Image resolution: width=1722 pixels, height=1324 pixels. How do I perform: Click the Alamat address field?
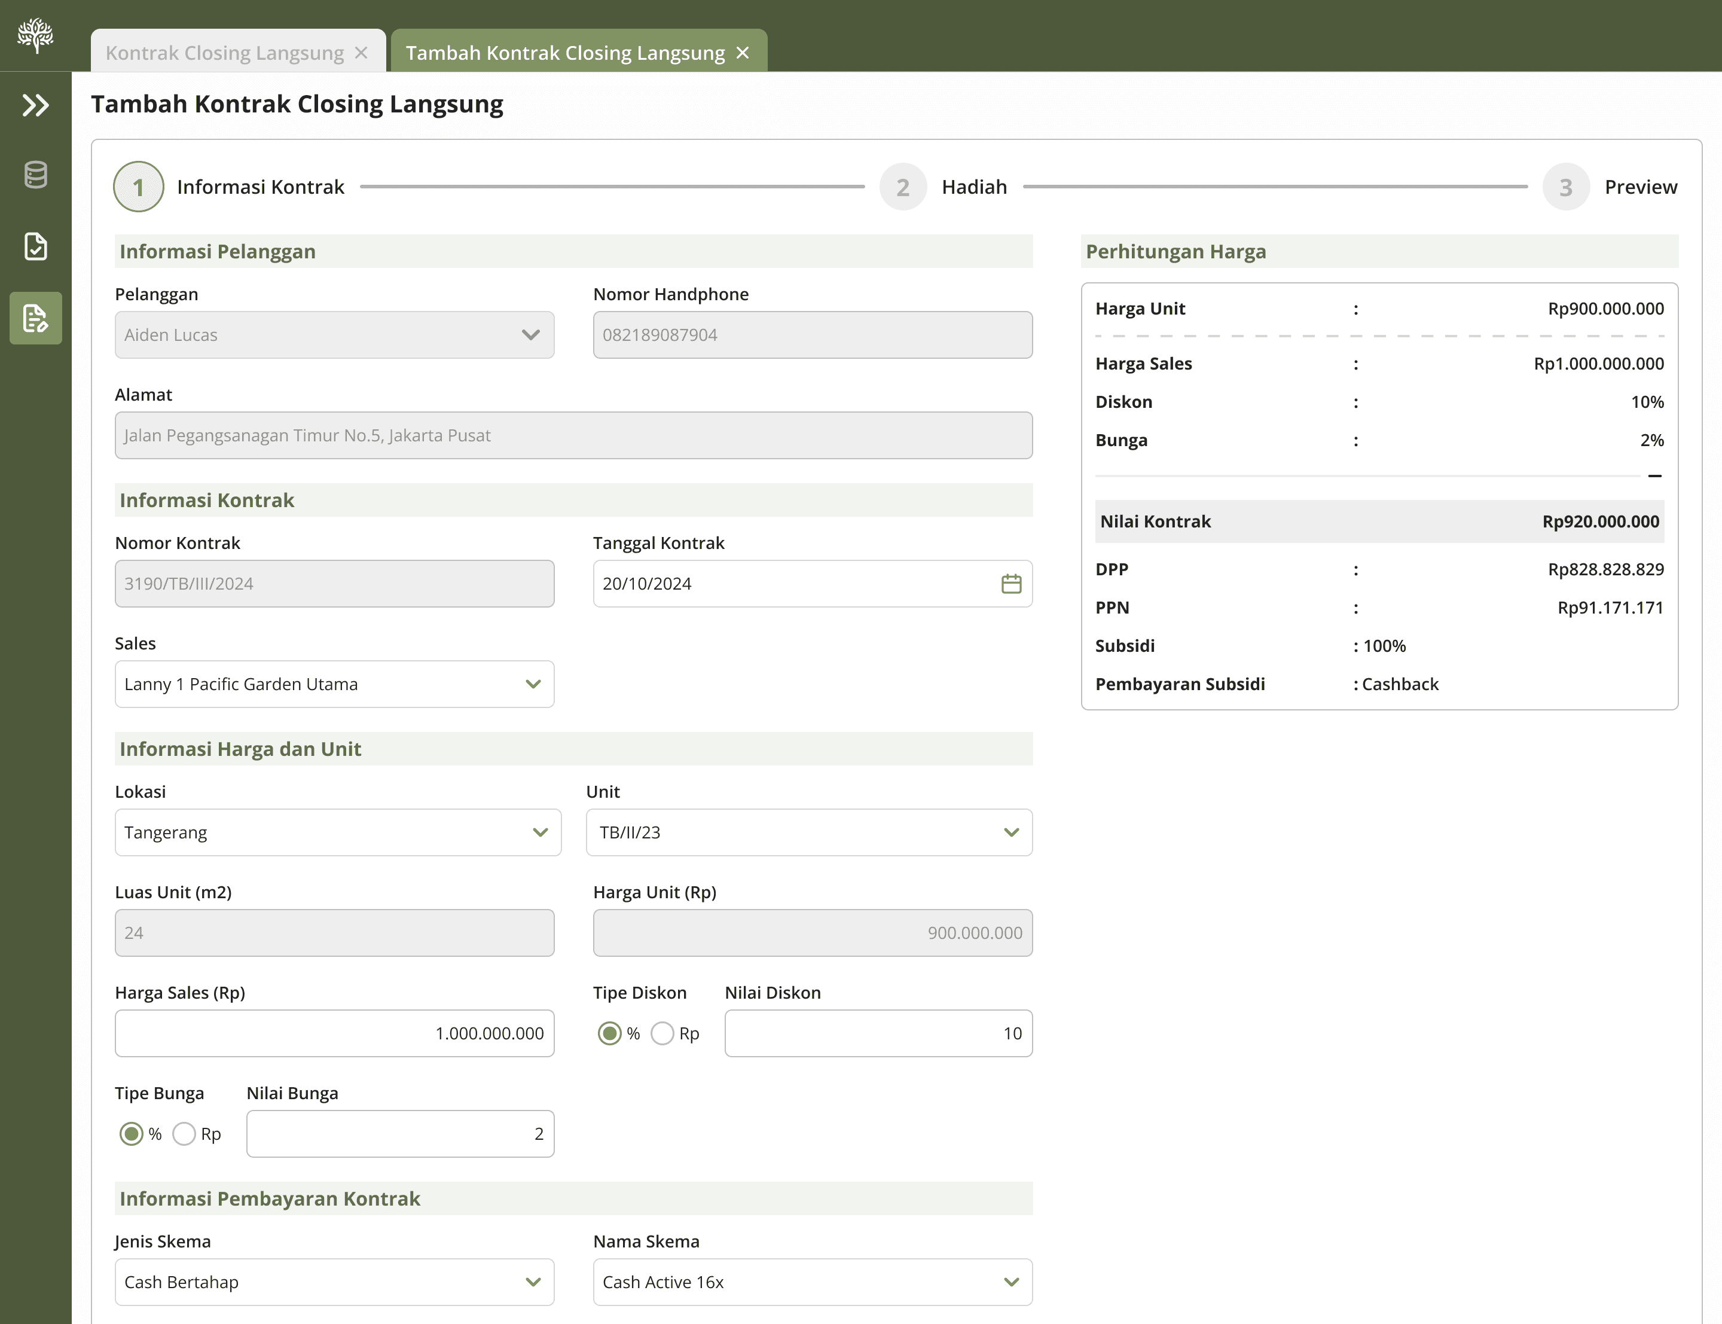coord(573,435)
